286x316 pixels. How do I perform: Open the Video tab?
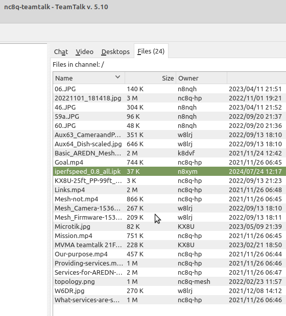[84, 52]
